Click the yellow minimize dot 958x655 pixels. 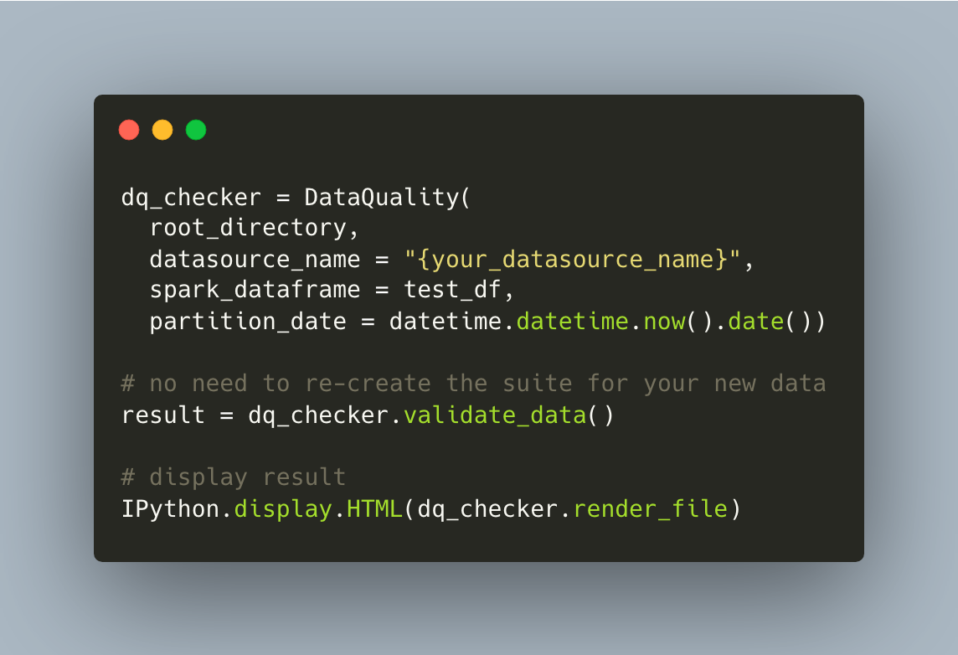click(162, 130)
